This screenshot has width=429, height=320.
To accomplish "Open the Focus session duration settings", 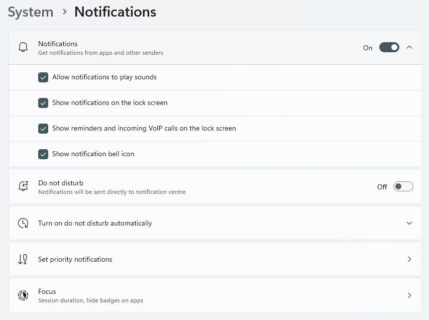I will point(215,295).
